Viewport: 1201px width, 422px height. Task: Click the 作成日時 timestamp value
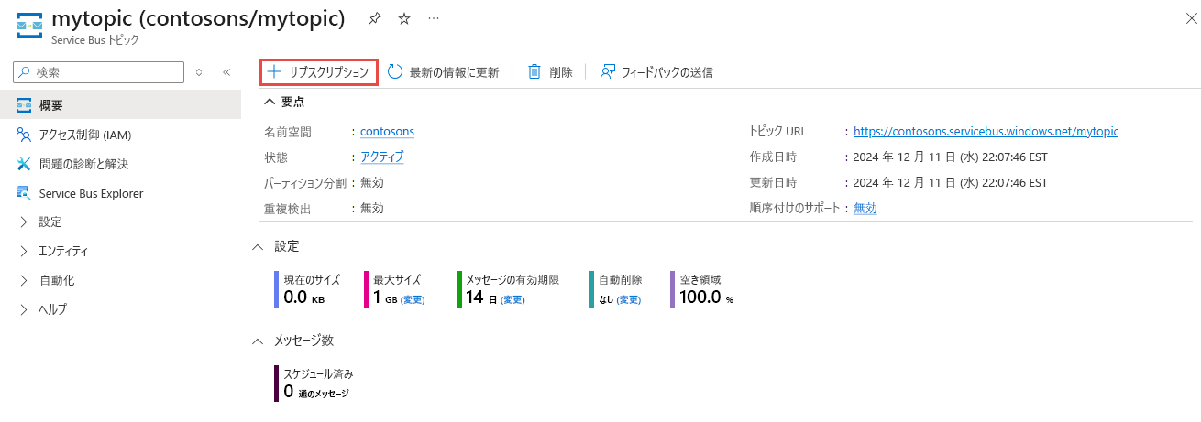click(951, 157)
